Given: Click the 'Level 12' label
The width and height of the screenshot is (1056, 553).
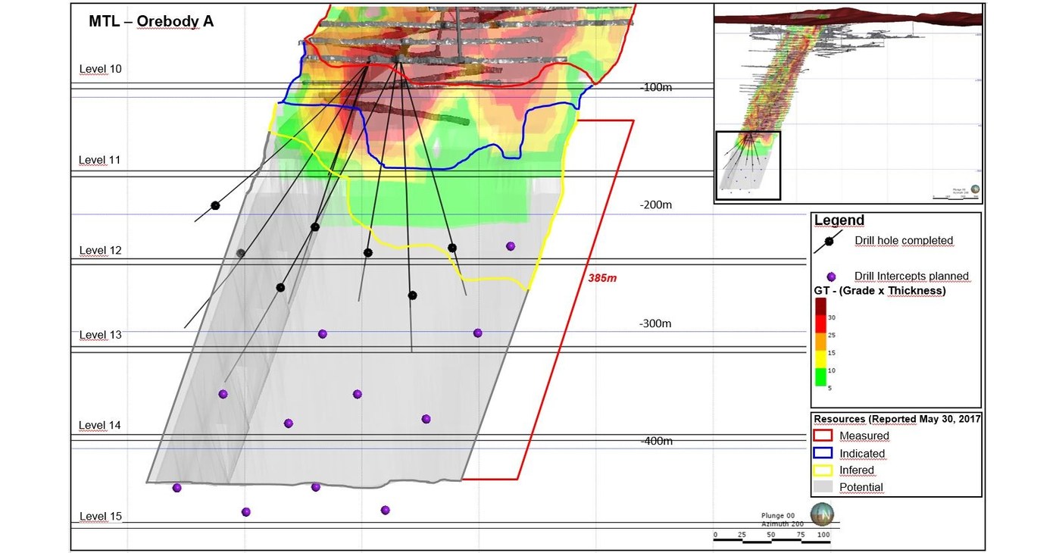Looking at the screenshot, I should point(100,251).
